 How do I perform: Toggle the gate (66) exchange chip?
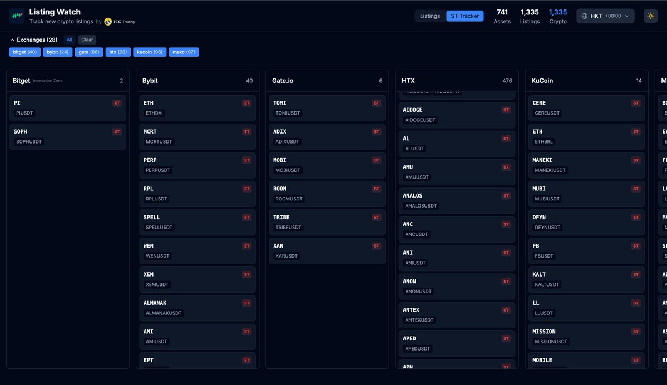click(89, 52)
